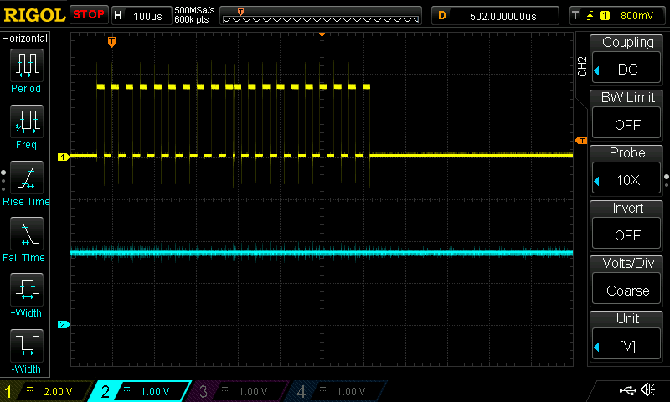This screenshot has height=402, width=670.
Task: Select the -Width measurement icon
Action: [x=27, y=346]
